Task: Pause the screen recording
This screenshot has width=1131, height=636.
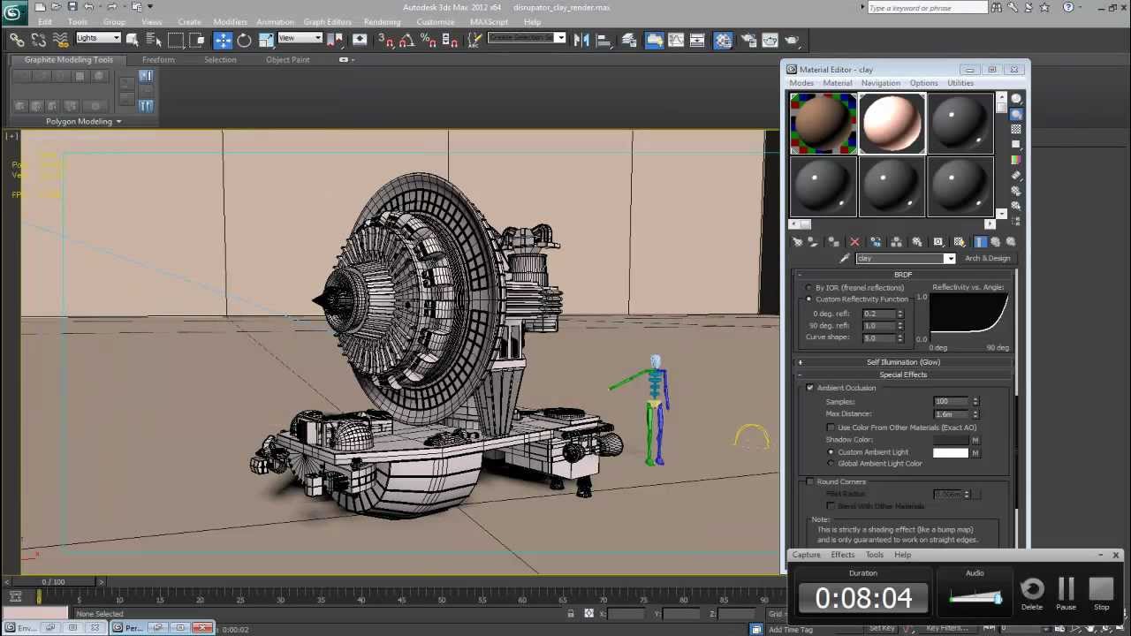Action: [x=1066, y=593]
